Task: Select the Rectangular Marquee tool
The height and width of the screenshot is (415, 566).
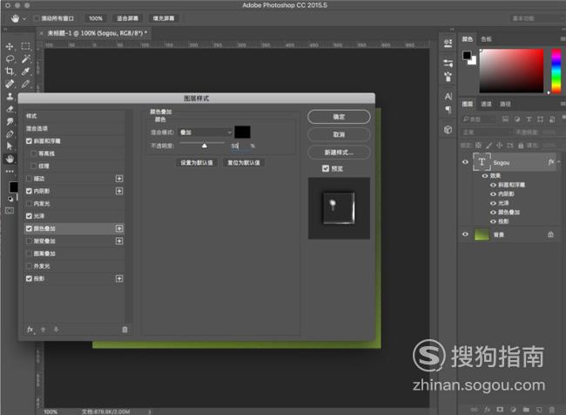Action: pos(25,46)
